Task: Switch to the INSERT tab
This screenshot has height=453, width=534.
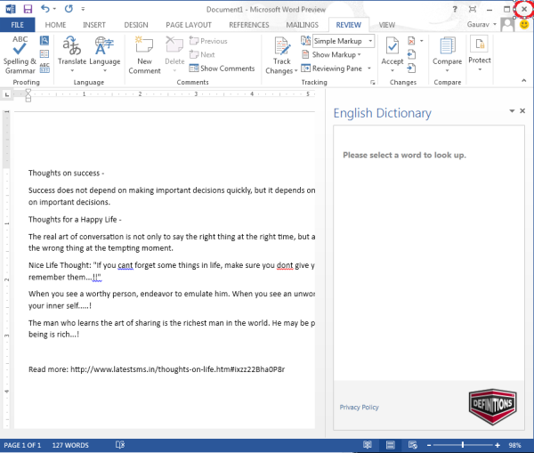Action: click(x=94, y=25)
